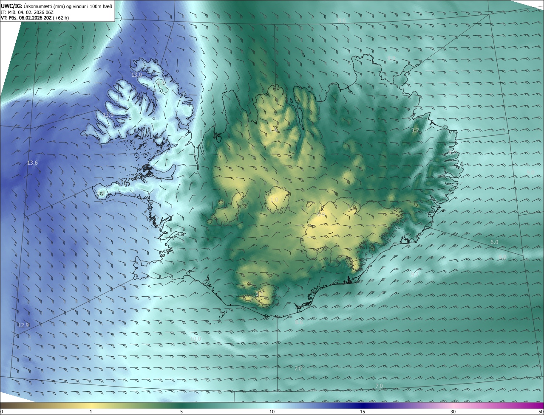The height and width of the screenshot is (415, 544).
Task: Click the 6.0 value label on the map
Action: click(x=494, y=242)
